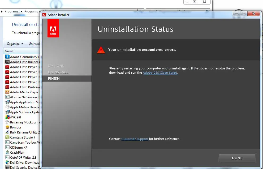
Task: Select the OPTIONS step in sidebar
Action: (x=56, y=66)
